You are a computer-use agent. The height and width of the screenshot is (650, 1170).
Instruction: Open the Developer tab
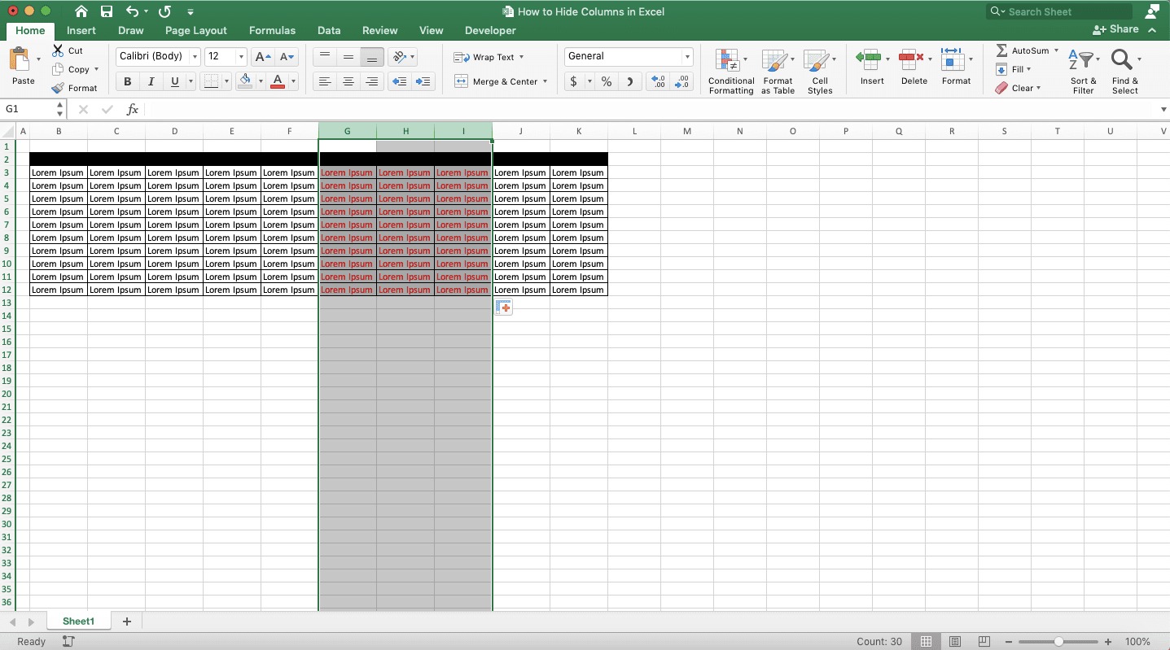[x=489, y=30]
